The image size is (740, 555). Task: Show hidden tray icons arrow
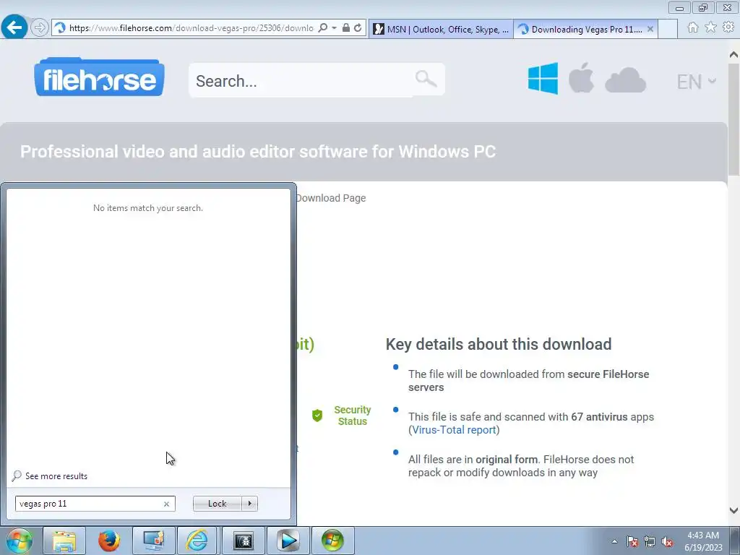point(614,541)
